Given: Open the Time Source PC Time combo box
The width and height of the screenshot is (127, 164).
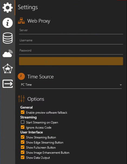Looking at the screenshot, I should 71,85.
